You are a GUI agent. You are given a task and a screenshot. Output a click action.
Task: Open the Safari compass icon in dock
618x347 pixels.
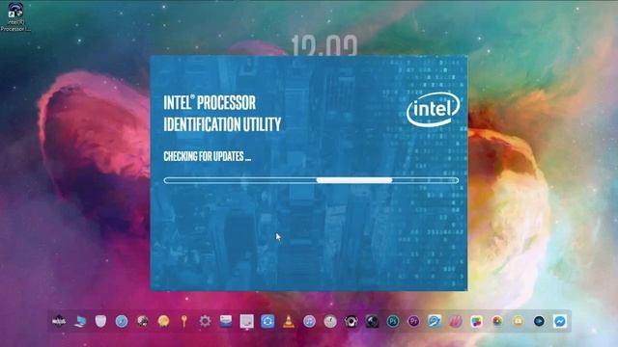point(122,321)
